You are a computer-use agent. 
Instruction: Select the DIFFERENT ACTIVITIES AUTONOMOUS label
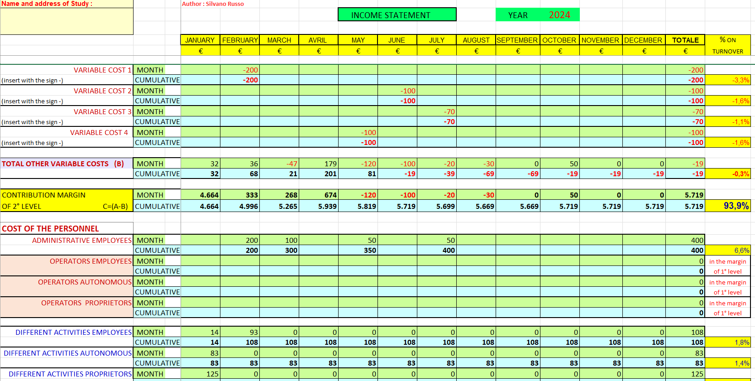click(x=68, y=353)
